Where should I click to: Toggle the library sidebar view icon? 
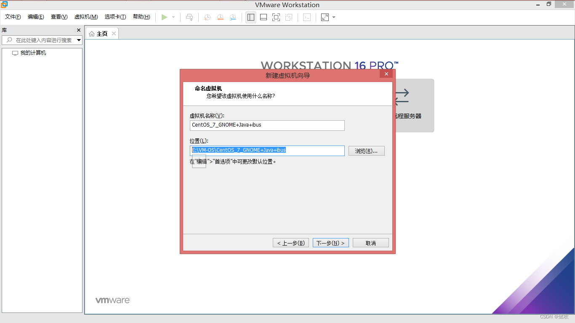point(251,17)
